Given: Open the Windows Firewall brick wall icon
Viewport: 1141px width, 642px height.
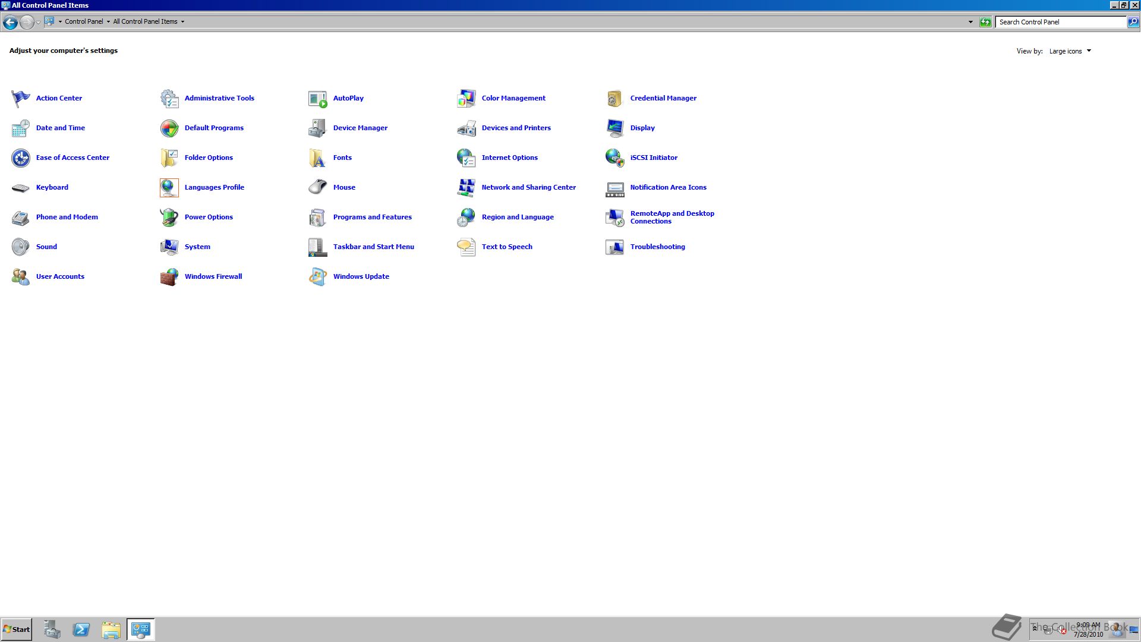Looking at the screenshot, I should (x=169, y=276).
